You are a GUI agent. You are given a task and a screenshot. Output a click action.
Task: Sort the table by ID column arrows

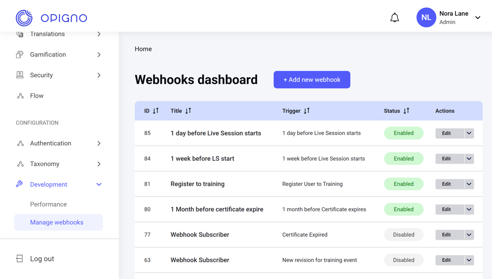(156, 110)
